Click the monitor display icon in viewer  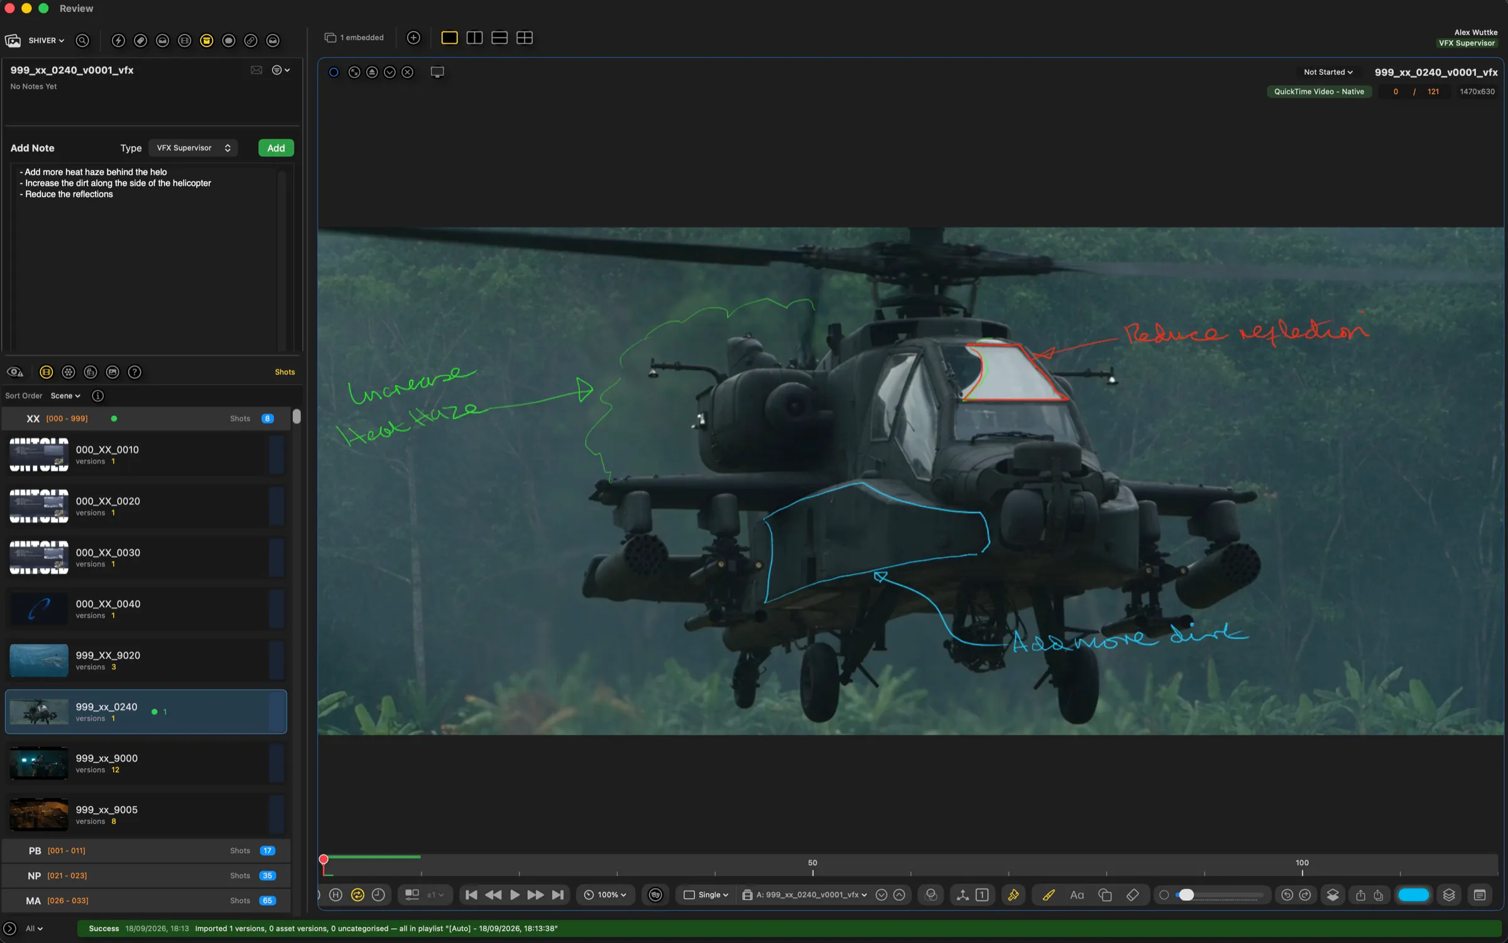(437, 72)
